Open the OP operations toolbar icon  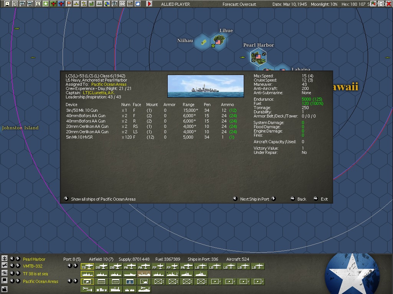122,4
